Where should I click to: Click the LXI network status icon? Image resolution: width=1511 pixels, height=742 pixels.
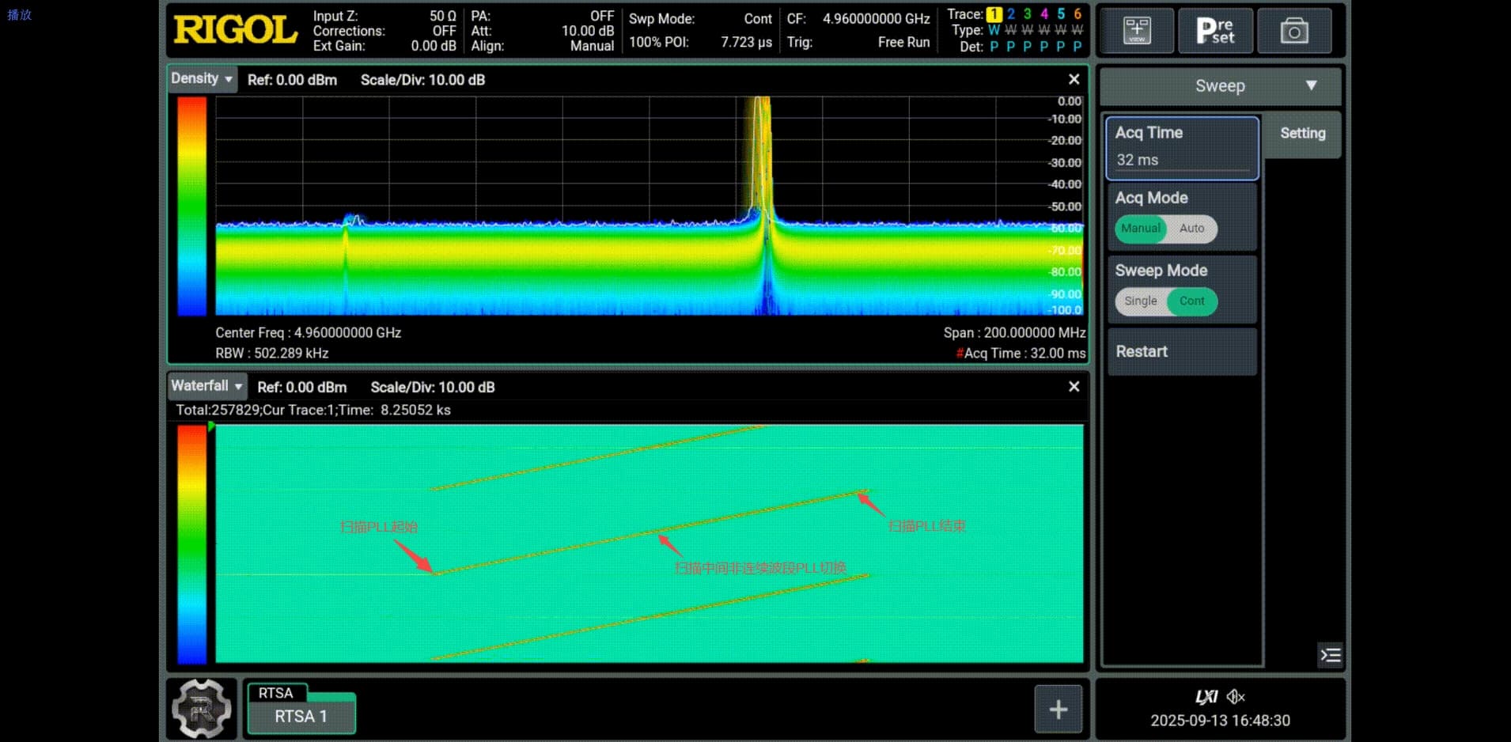coord(1206,697)
